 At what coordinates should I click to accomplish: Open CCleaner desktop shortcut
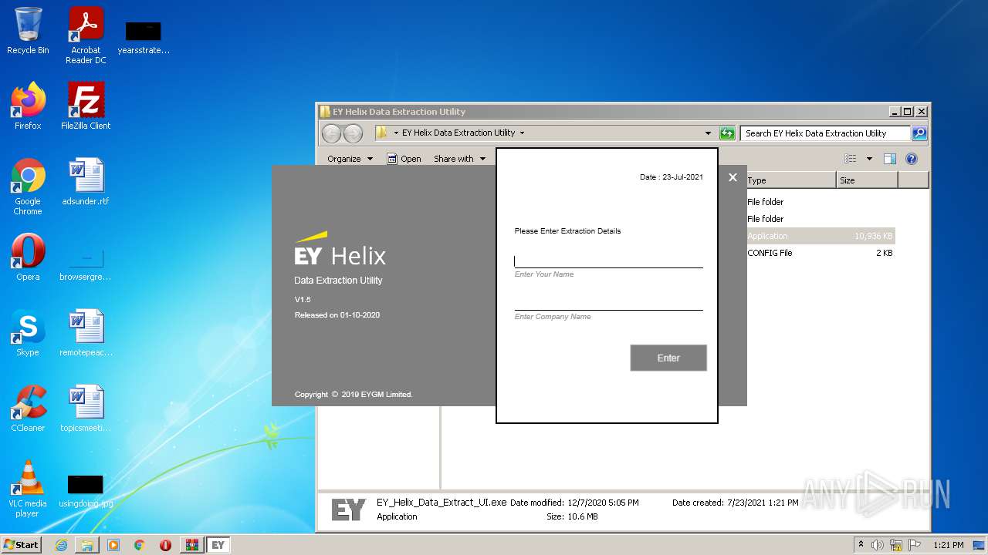click(x=28, y=409)
